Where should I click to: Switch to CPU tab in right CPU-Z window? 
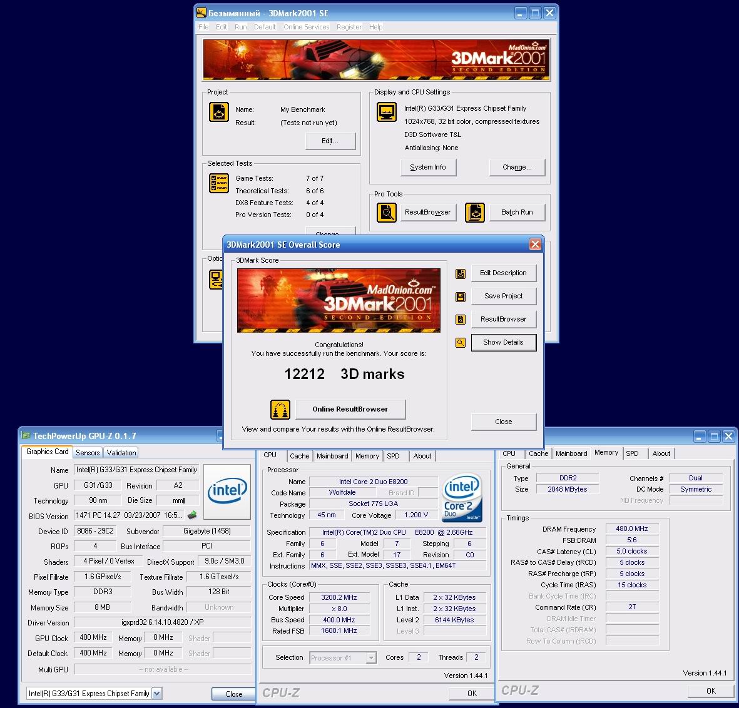509,453
